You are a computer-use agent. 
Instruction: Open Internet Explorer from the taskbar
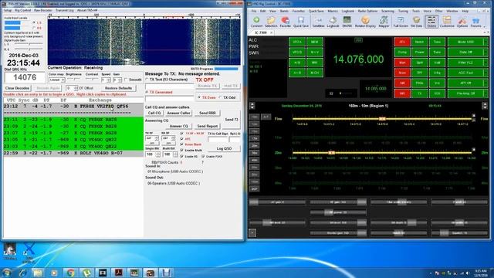[x=23, y=273]
